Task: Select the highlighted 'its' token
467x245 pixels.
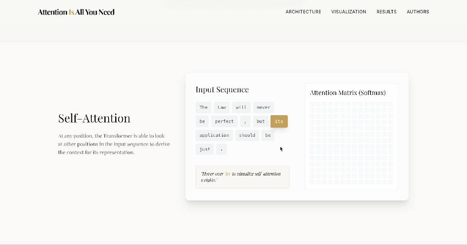Action: [x=279, y=121]
